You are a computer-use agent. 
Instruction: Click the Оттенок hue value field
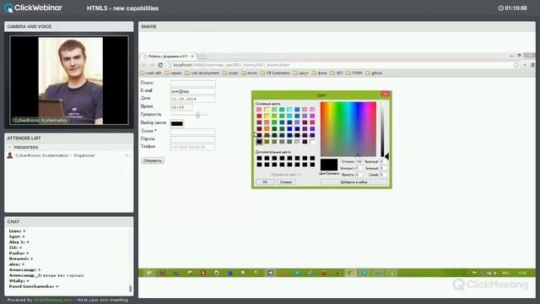click(359, 161)
